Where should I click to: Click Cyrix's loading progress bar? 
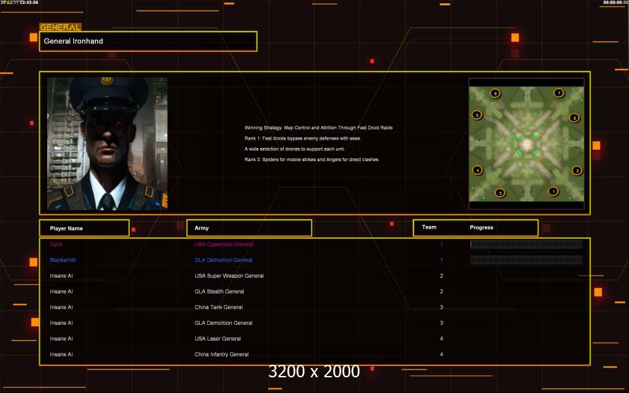tap(526, 244)
